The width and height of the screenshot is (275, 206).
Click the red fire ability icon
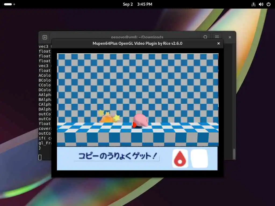(180, 158)
